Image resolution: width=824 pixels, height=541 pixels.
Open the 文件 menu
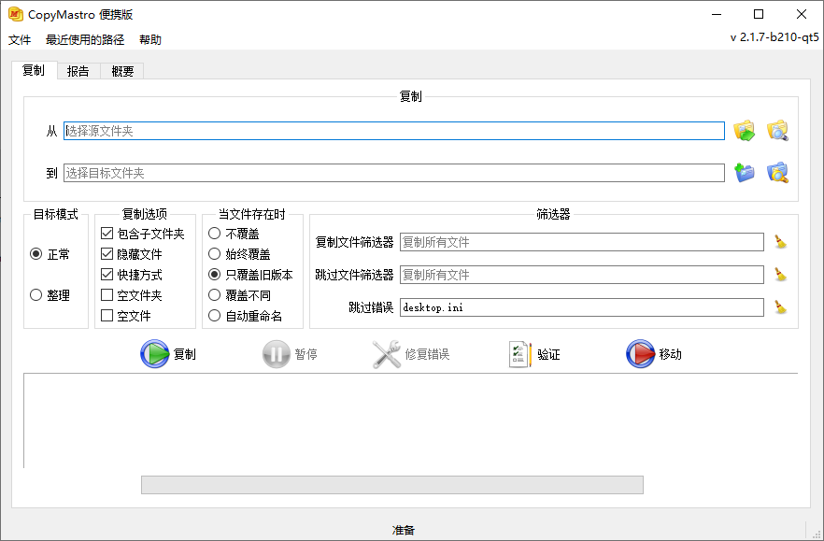coord(20,40)
